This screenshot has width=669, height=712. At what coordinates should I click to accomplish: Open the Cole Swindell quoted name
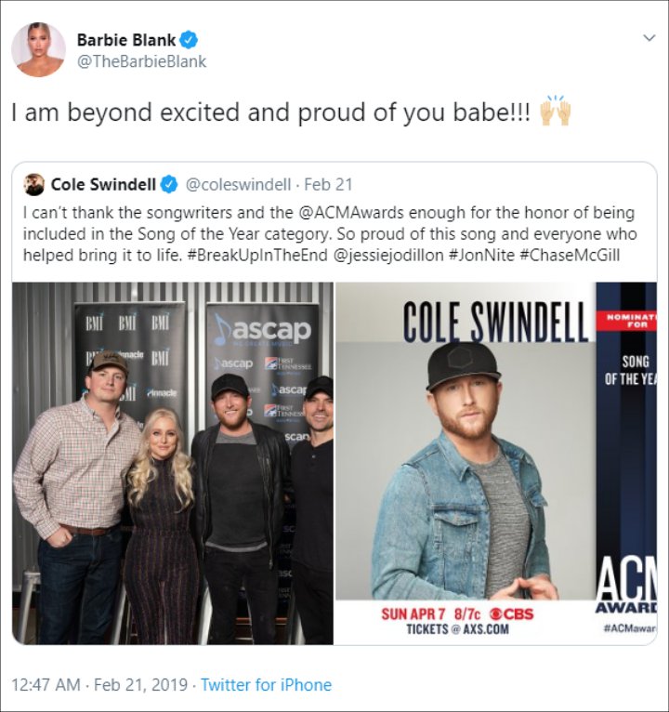[103, 185]
